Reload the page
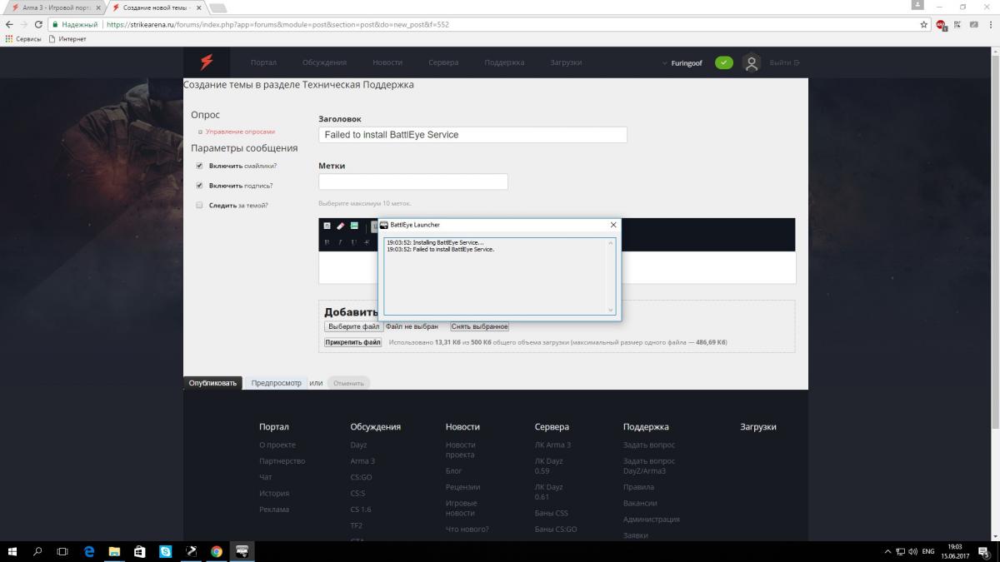 coord(38,24)
